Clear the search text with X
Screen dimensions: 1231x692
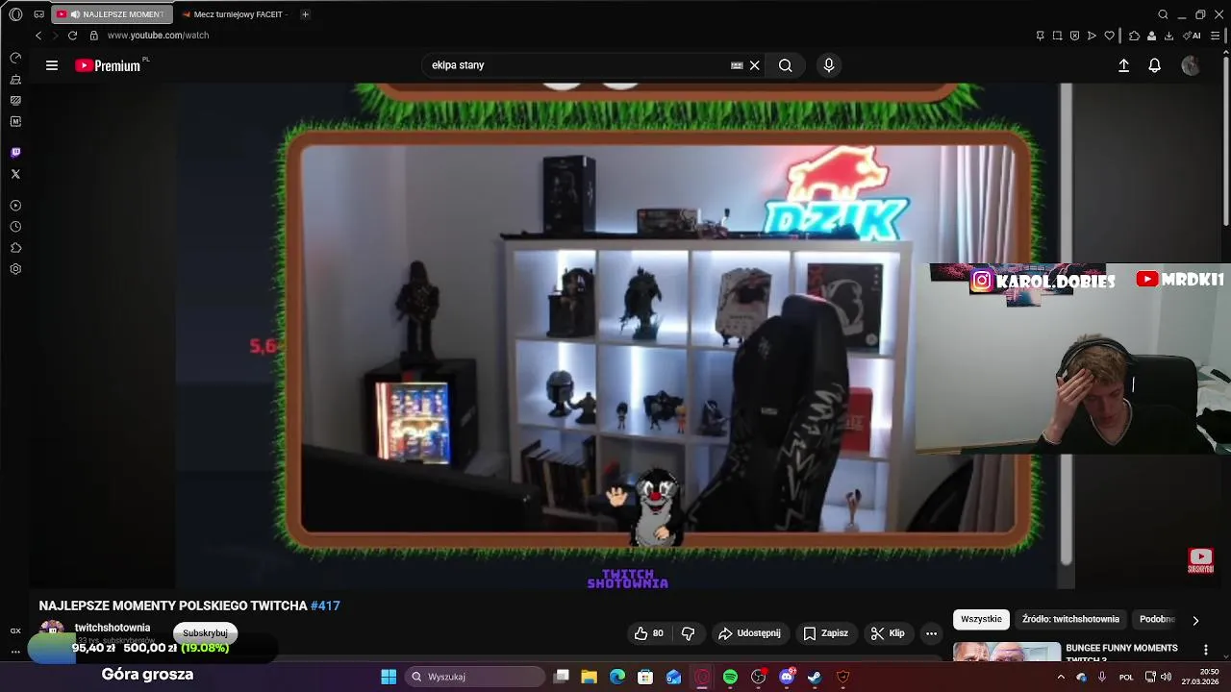[x=755, y=65]
